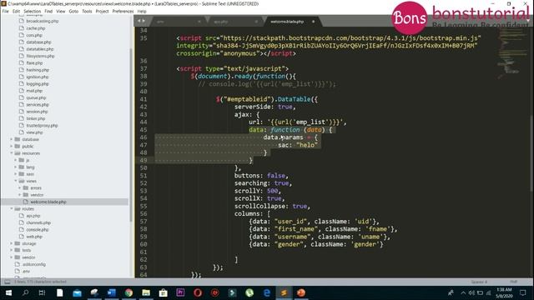Collapse the routes folder
The height and width of the screenshot is (300, 534).
coord(11,209)
